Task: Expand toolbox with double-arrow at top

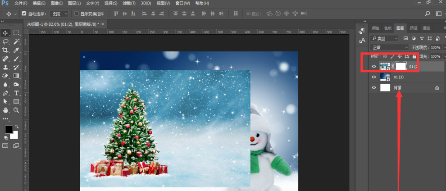Action: 2,21
